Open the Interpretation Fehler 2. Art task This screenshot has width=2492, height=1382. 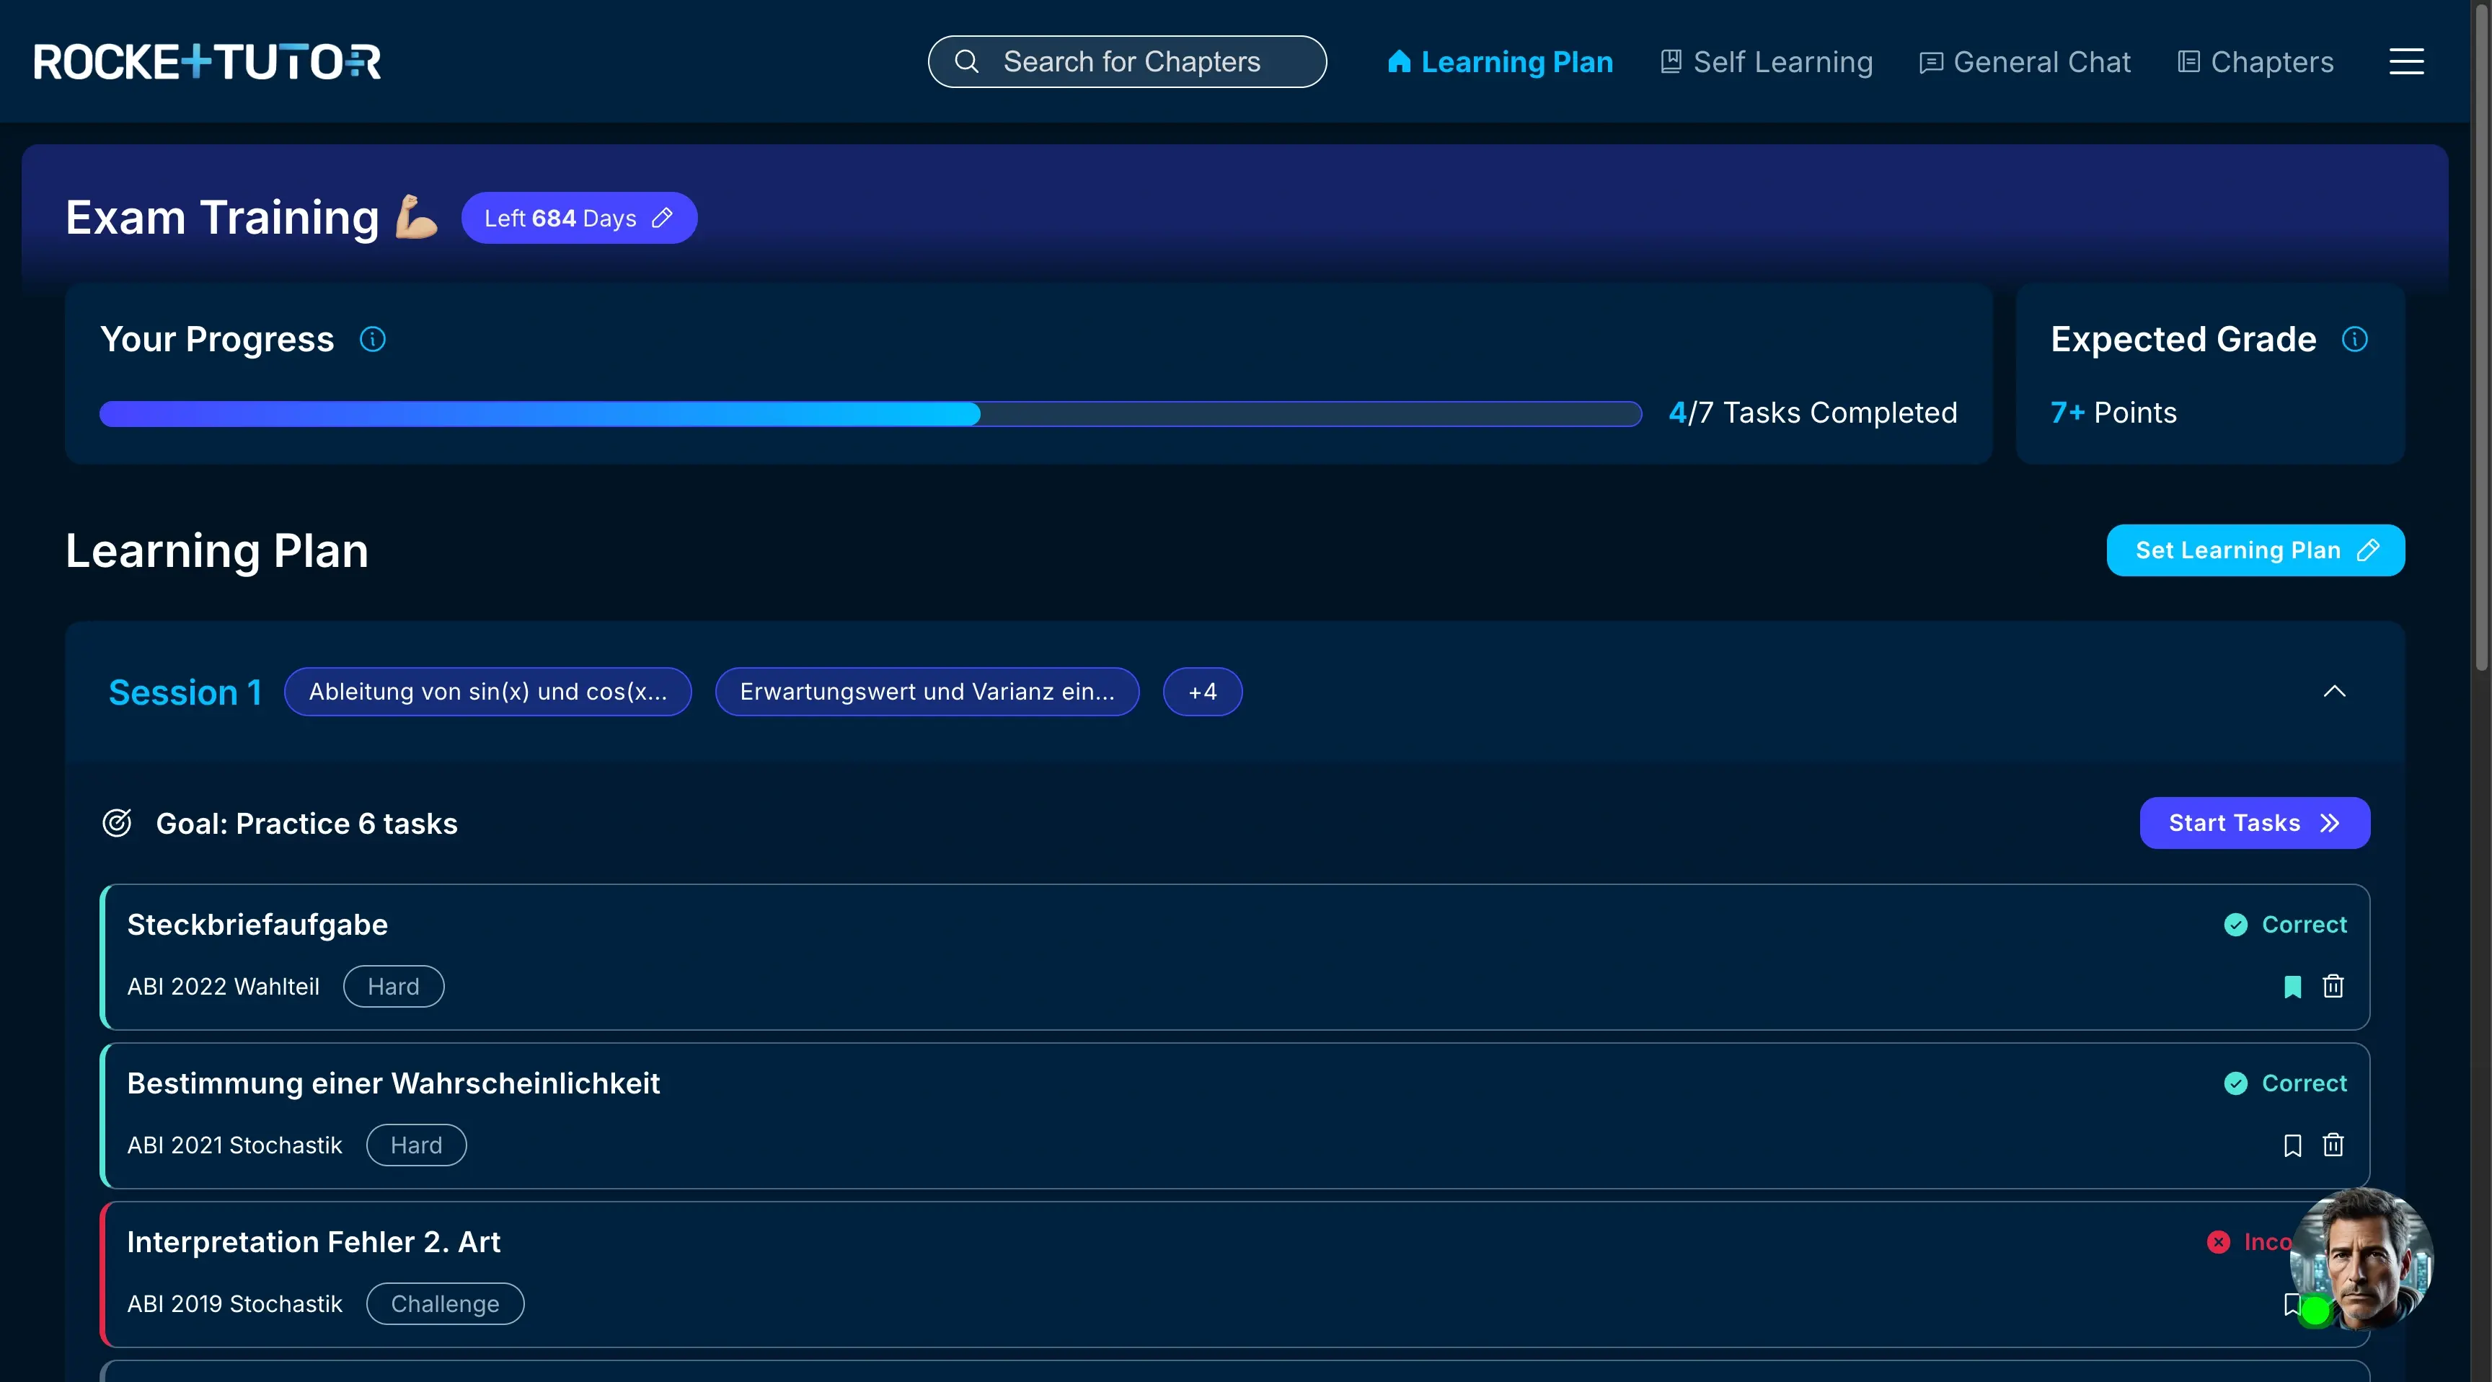[1234, 1275]
